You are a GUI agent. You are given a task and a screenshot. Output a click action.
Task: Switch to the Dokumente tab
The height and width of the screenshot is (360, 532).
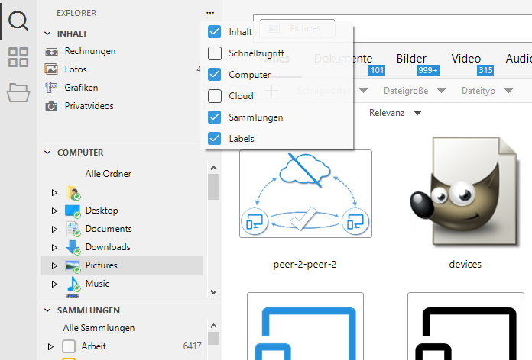[343, 59]
